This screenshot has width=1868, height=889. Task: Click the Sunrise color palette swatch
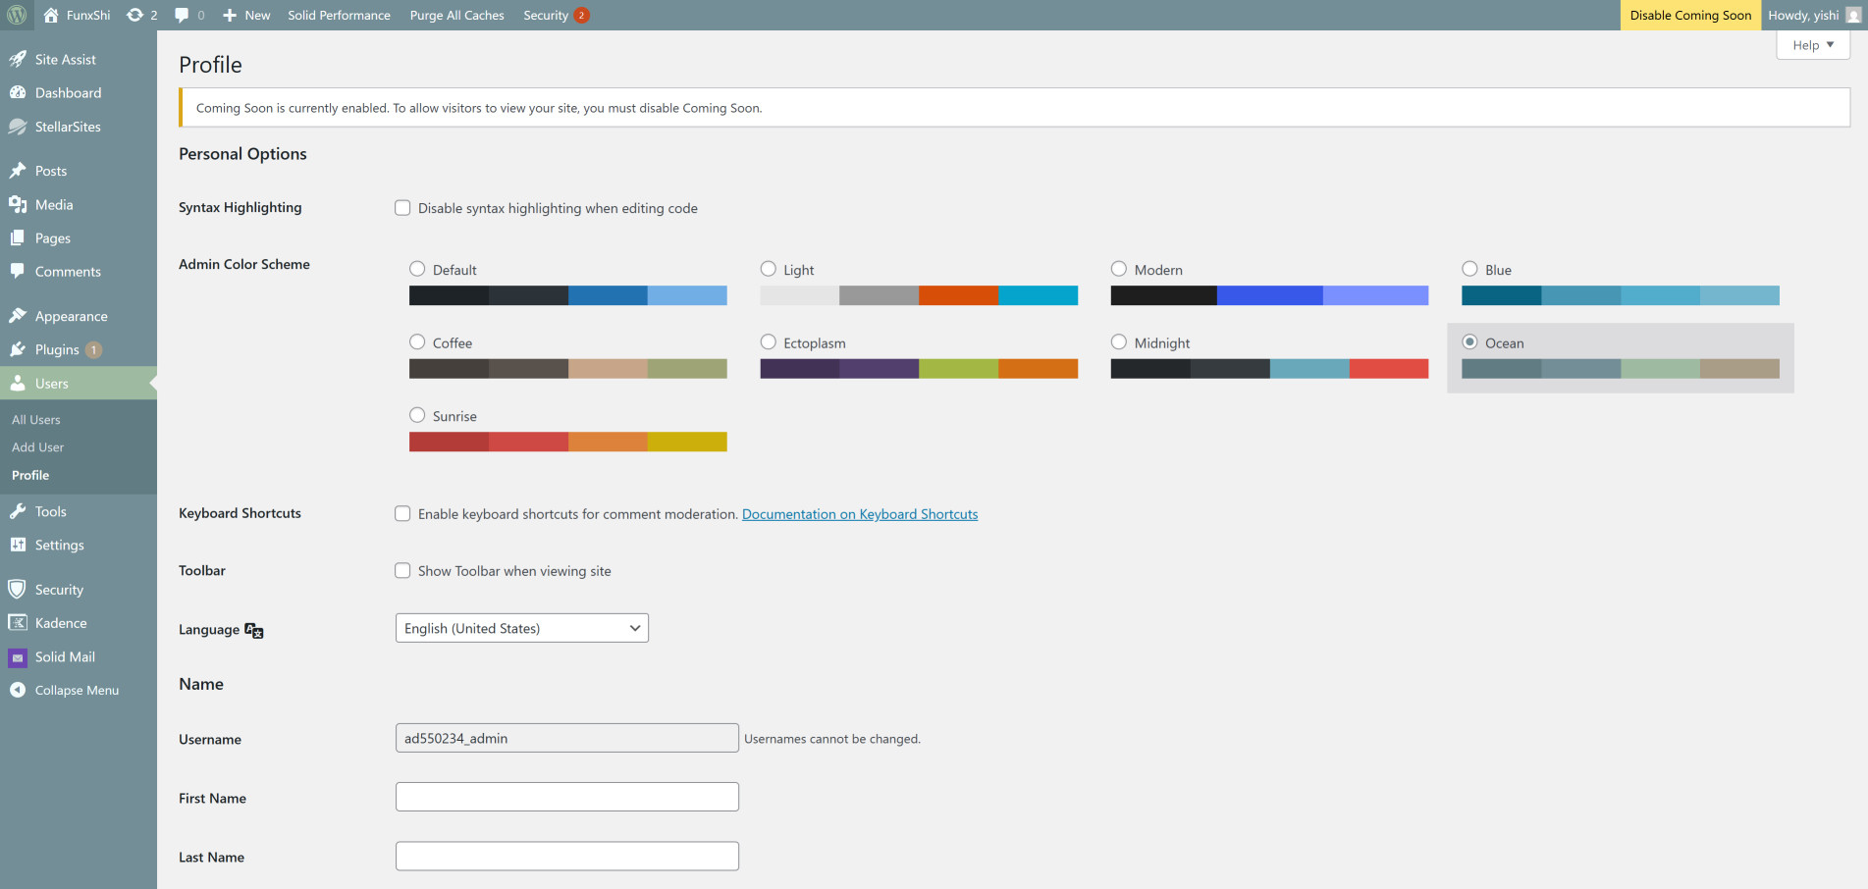click(567, 442)
